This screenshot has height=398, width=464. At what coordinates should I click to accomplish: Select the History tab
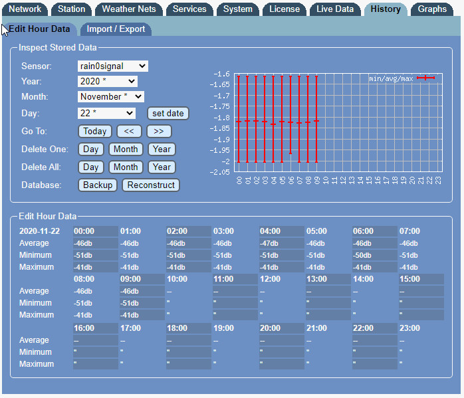[x=386, y=9]
